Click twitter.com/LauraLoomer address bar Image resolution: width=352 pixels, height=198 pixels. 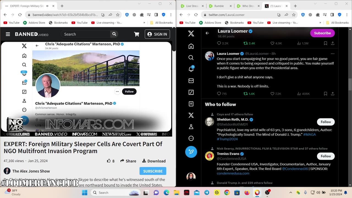pyautogui.click(x=239, y=15)
